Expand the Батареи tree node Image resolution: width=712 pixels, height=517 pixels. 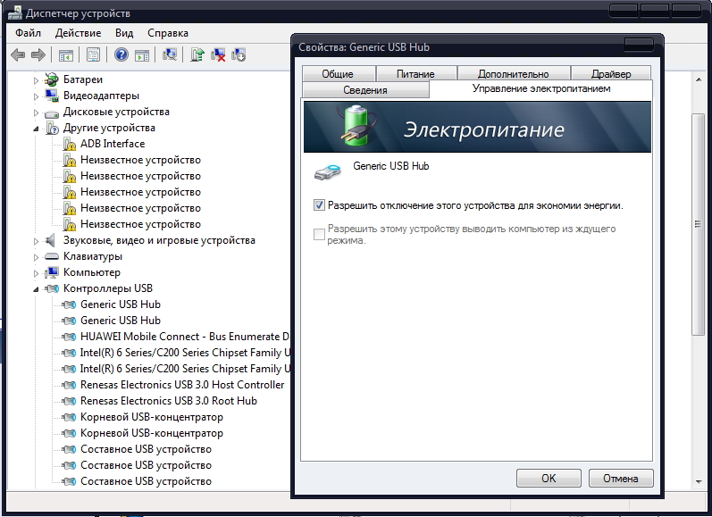tap(37, 80)
